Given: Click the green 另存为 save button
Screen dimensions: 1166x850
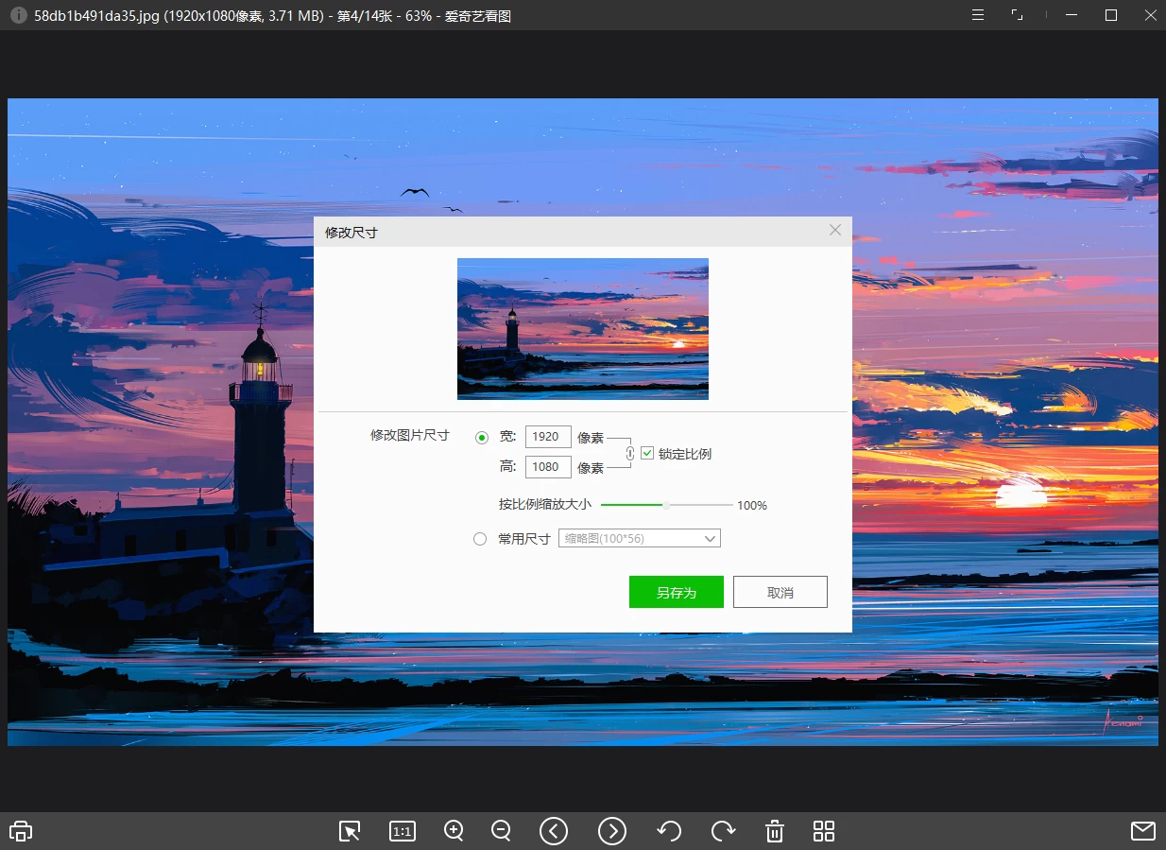Looking at the screenshot, I should click(676, 592).
